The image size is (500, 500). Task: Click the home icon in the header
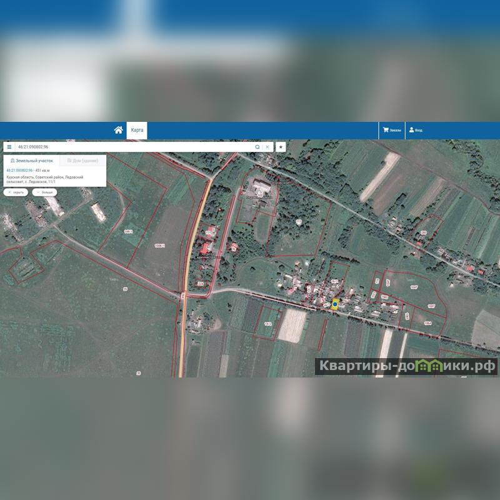118,130
